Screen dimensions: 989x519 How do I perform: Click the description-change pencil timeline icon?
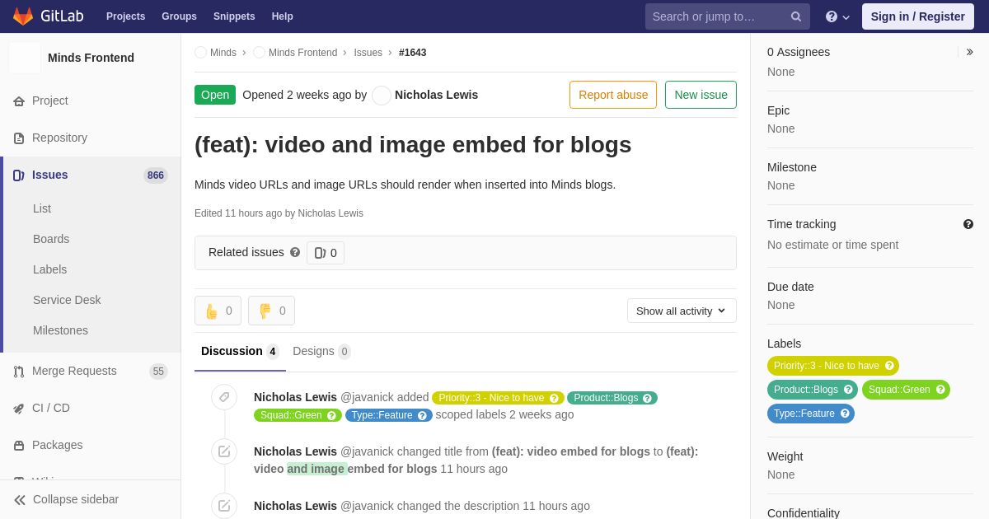[x=224, y=506]
